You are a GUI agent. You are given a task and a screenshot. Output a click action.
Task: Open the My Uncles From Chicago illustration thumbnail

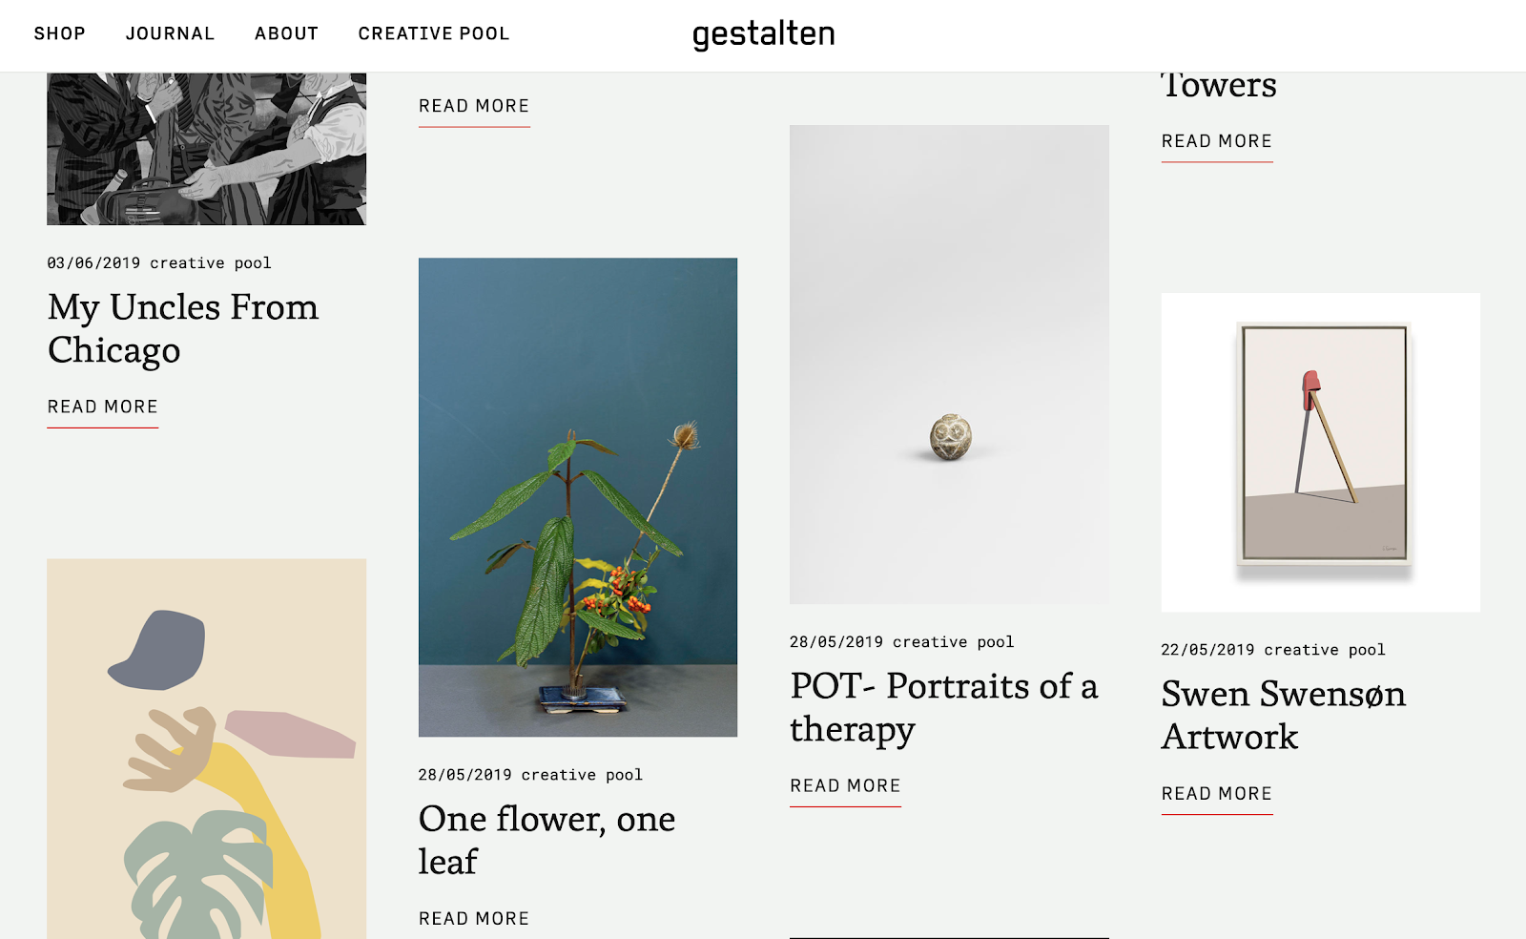(206, 149)
